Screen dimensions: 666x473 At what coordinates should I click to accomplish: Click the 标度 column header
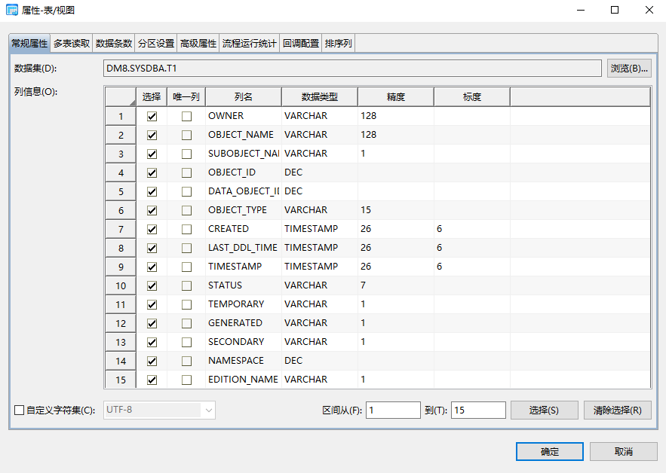472,96
